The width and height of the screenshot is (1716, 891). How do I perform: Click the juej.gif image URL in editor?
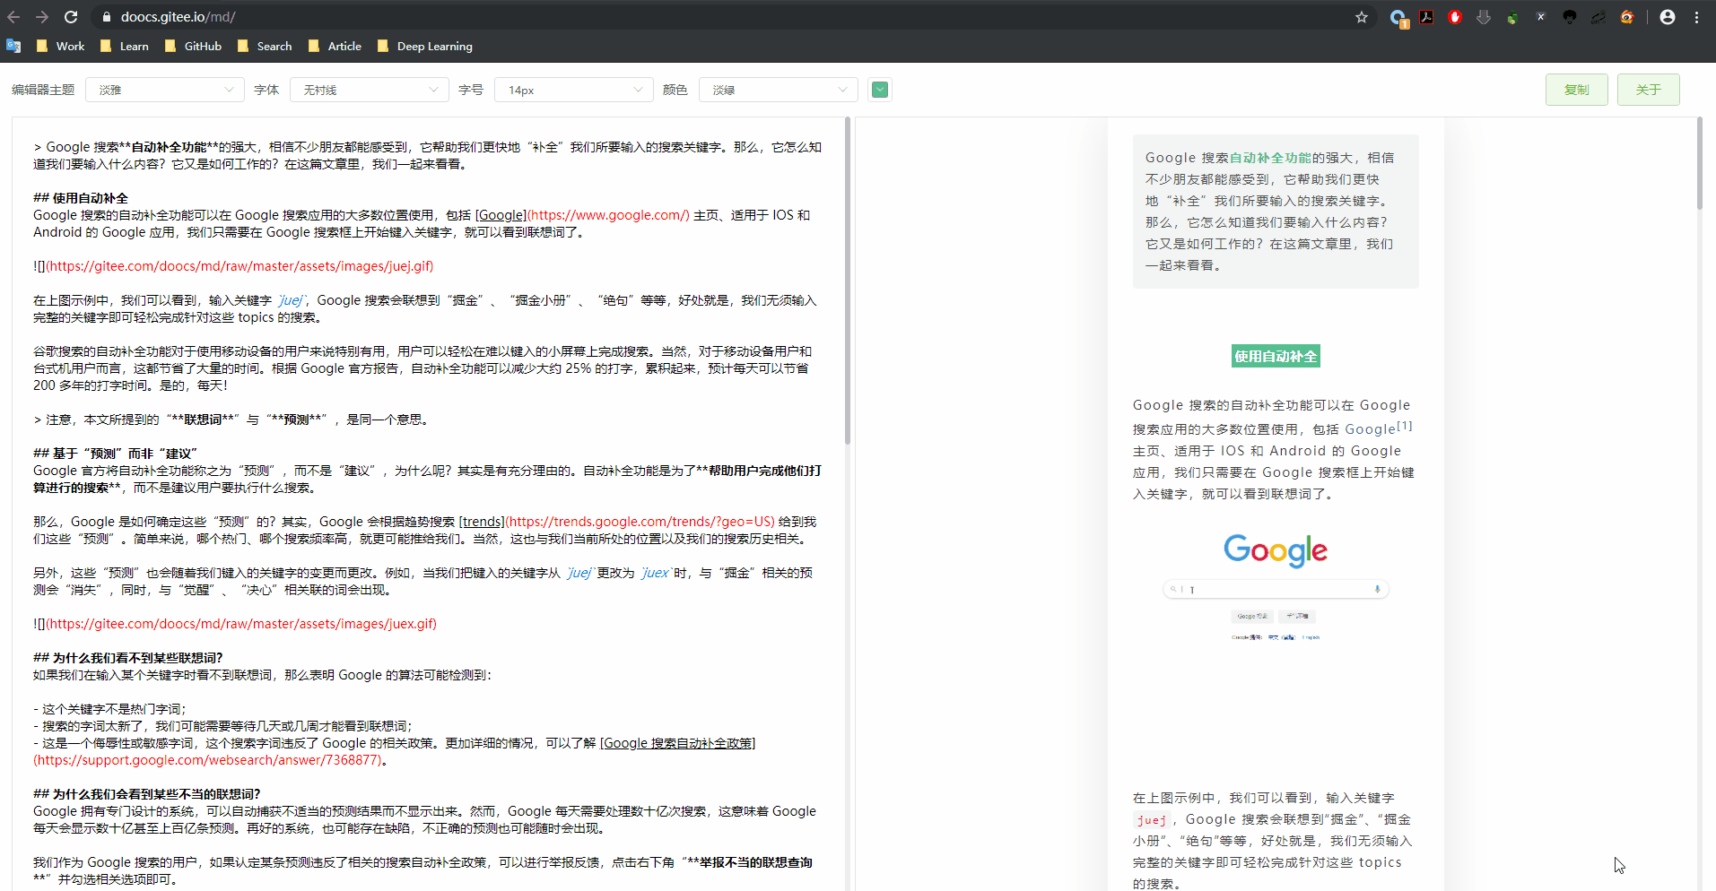coord(240,266)
